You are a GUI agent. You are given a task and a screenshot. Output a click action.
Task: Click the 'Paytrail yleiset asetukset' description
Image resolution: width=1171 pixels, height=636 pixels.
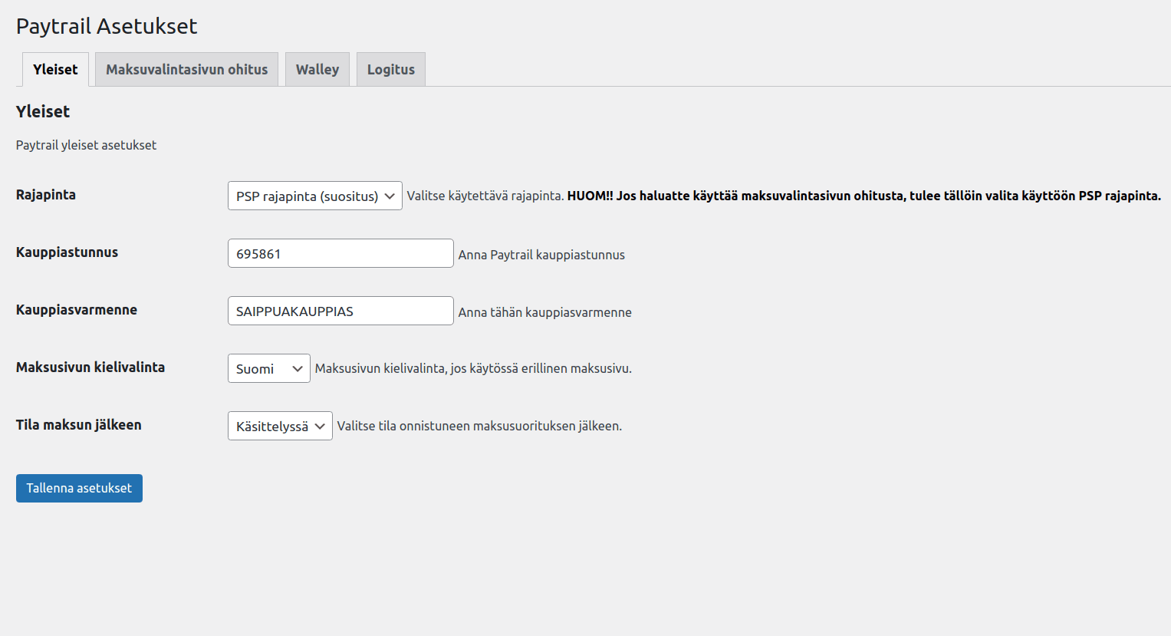click(x=86, y=145)
